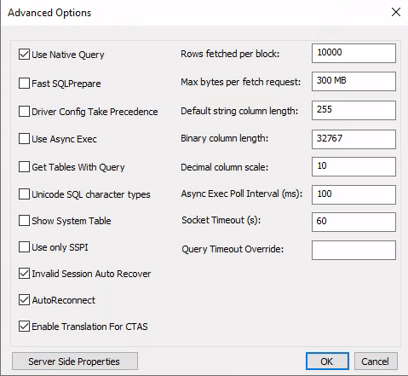Click the 'Max bytes per fetch request:' label

pyautogui.click(x=240, y=82)
